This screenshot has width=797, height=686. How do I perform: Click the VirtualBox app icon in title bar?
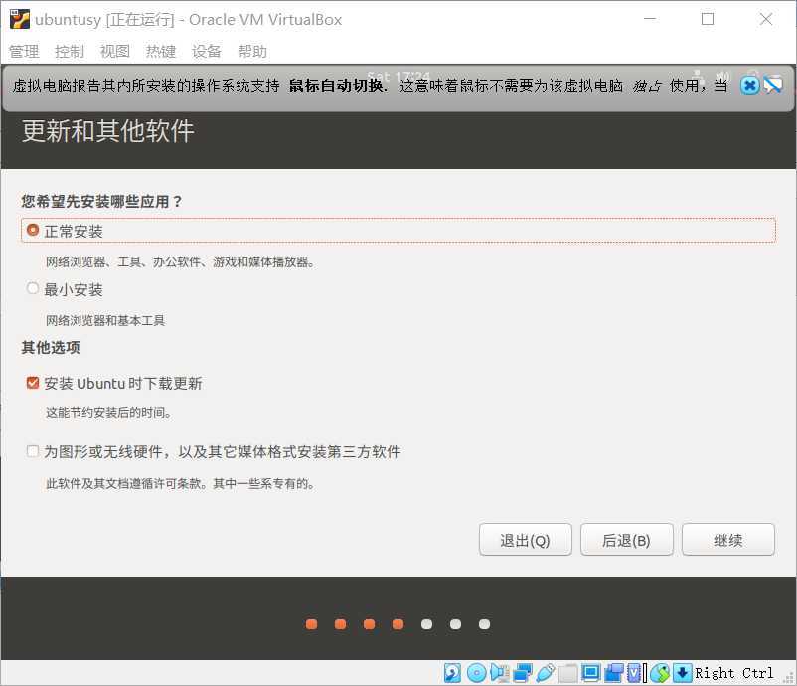point(20,19)
